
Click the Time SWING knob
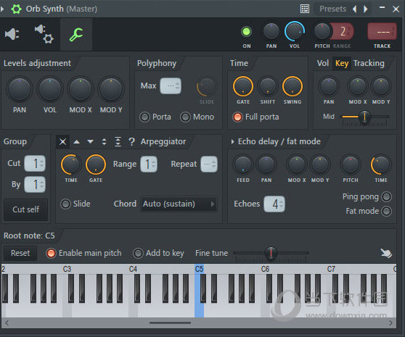click(292, 87)
